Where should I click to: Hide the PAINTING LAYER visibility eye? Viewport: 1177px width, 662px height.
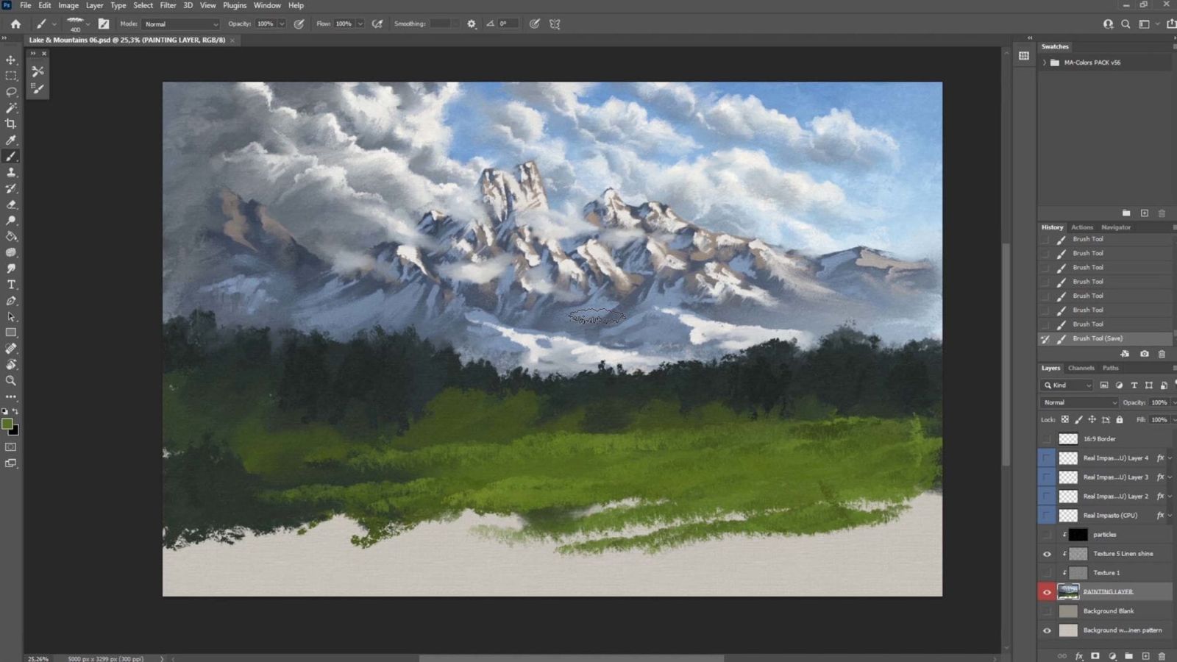pyautogui.click(x=1047, y=592)
